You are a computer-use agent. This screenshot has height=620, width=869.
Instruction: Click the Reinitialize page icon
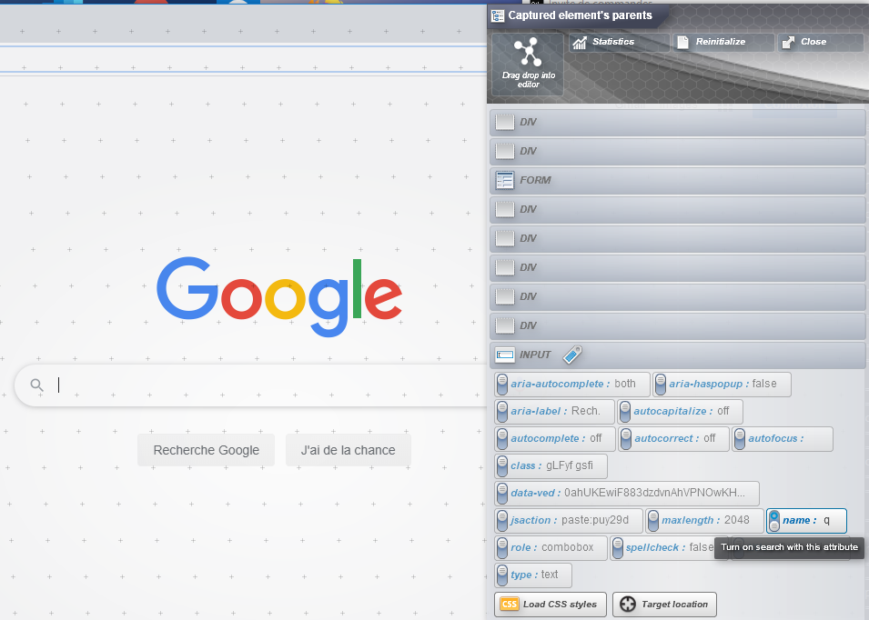(682, 42)
